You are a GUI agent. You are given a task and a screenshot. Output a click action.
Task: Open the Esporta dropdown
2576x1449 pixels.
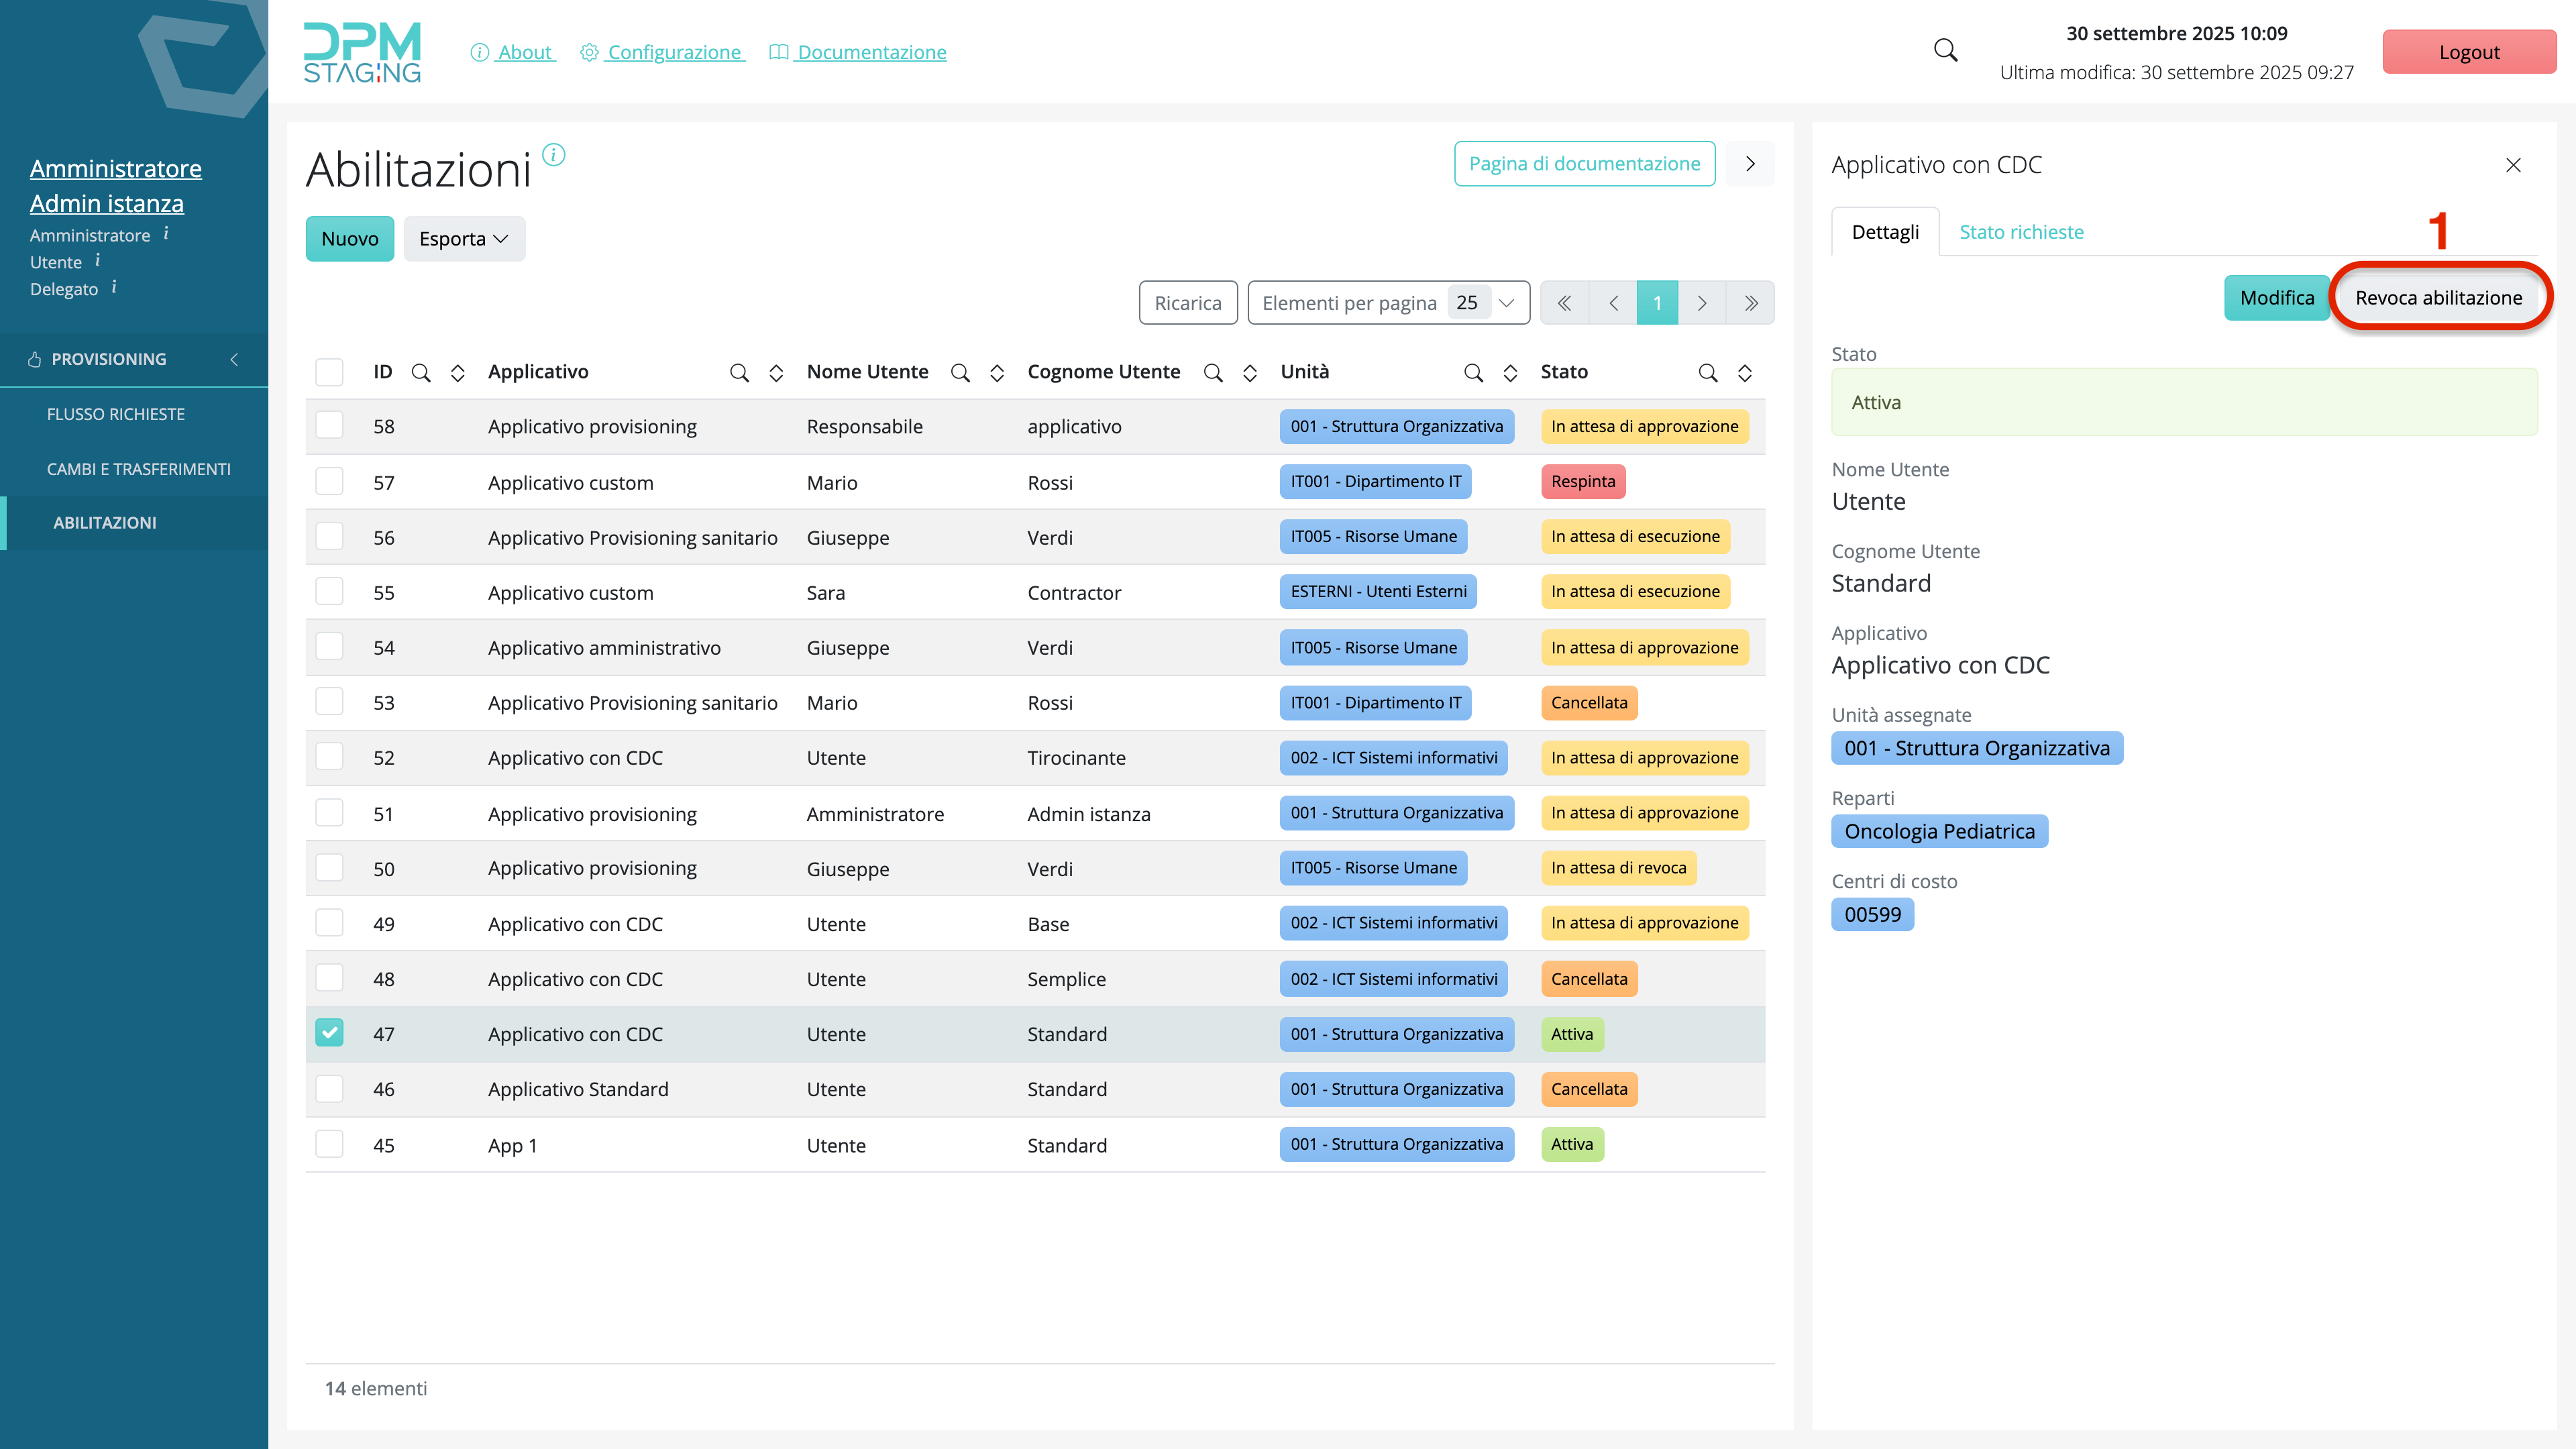click(464, 239)
